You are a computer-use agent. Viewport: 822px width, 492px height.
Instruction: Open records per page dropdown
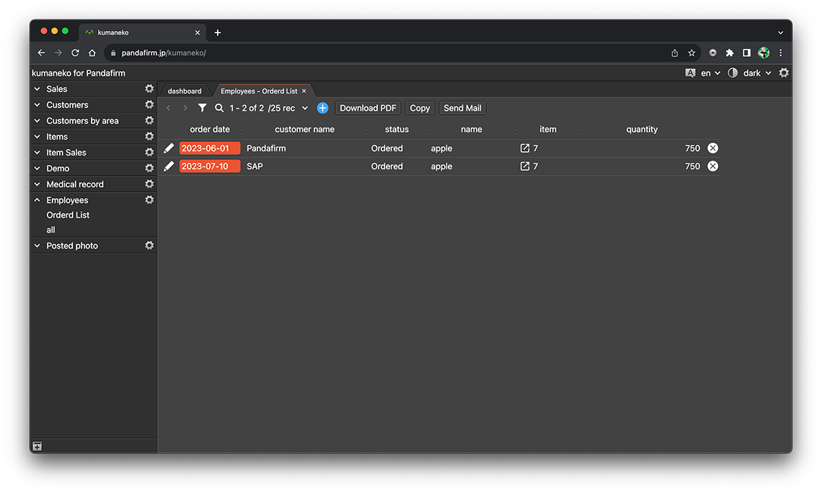(288, 108)
